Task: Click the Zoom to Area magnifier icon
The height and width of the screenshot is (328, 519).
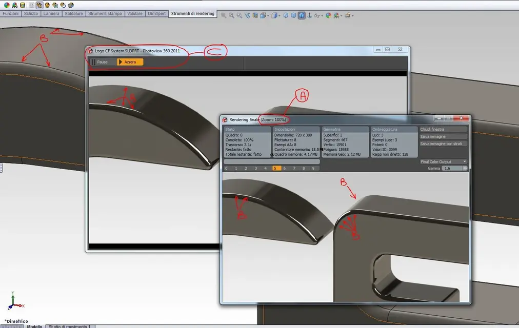Action: [231, 15]
